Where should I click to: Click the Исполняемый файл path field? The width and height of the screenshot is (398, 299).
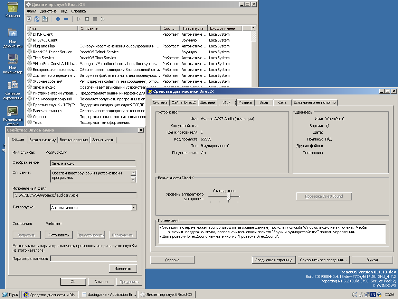75,195
